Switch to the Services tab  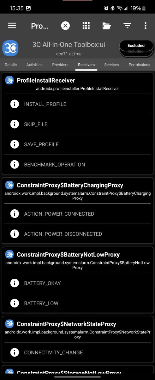(111, 65)
